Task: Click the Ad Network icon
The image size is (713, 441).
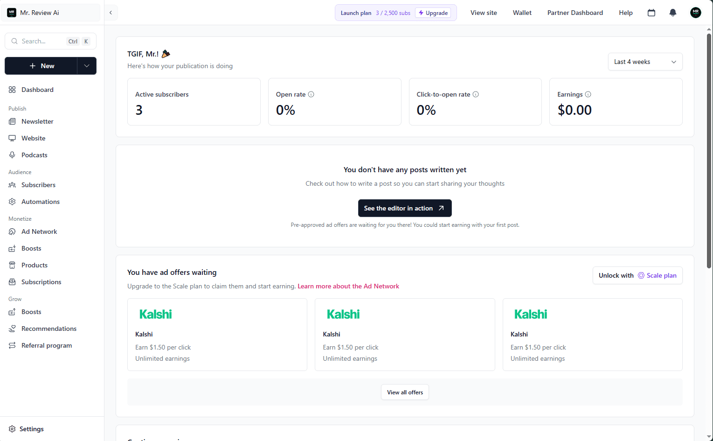Action: click(12, 231)
